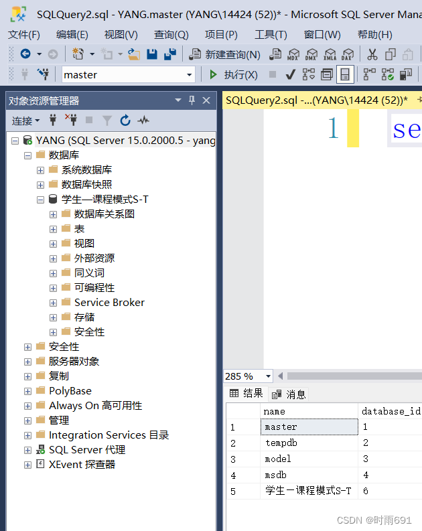Open the Window menu
This screenshot has width=422, height=531.
[x=322, y=35]
